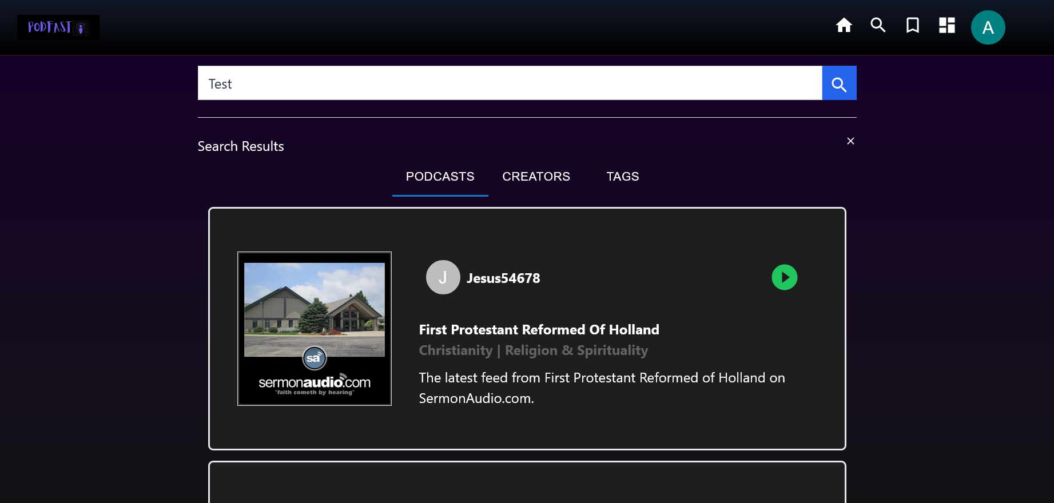Select the 'Religion & Spirituality' category label
The height and width of the screenshot is (503, 1054).
(x=576, y=350)
